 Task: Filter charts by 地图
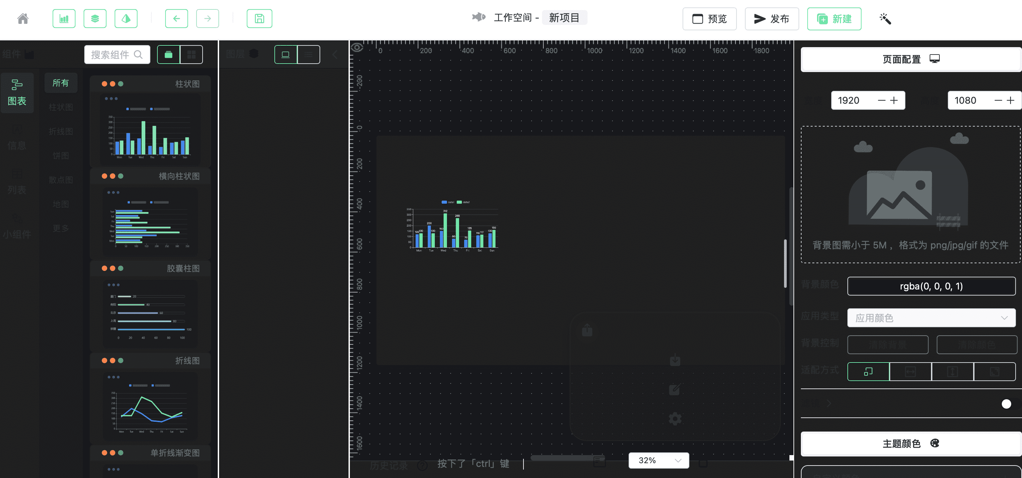tap(61, 204)
